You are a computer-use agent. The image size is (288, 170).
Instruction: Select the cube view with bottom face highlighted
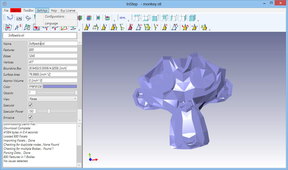click(146, 18)
